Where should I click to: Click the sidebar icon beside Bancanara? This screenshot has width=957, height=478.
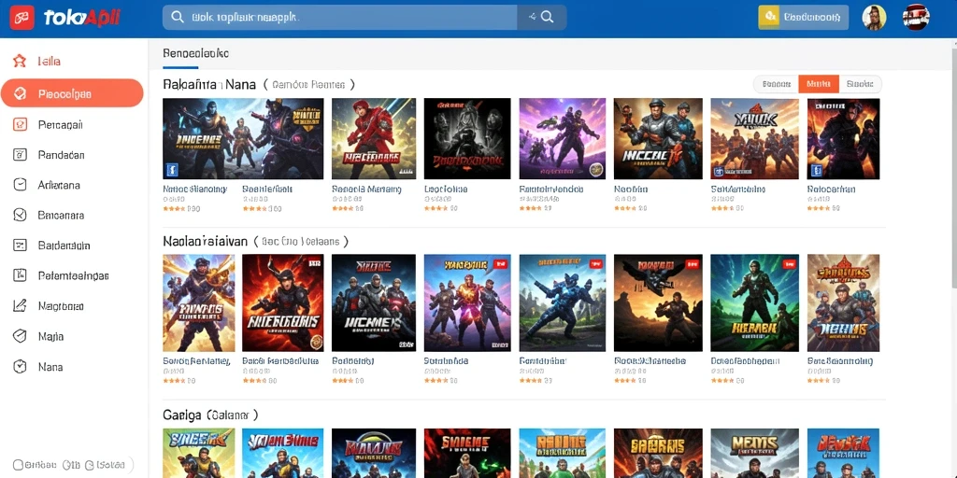[x=20, y=216]
